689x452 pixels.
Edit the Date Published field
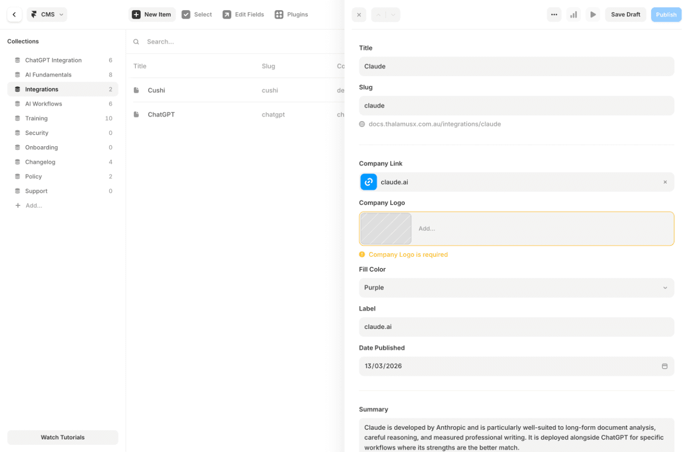[x=516, y=366]
